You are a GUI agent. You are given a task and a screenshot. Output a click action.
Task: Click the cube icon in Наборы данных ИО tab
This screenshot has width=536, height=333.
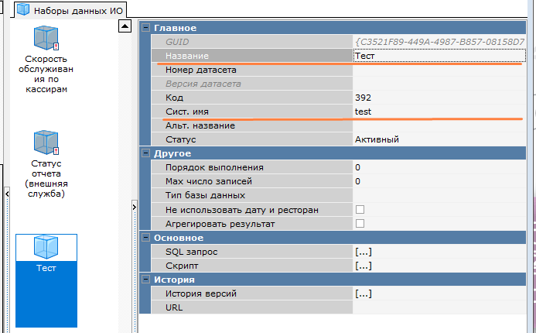tap(23, 10)
